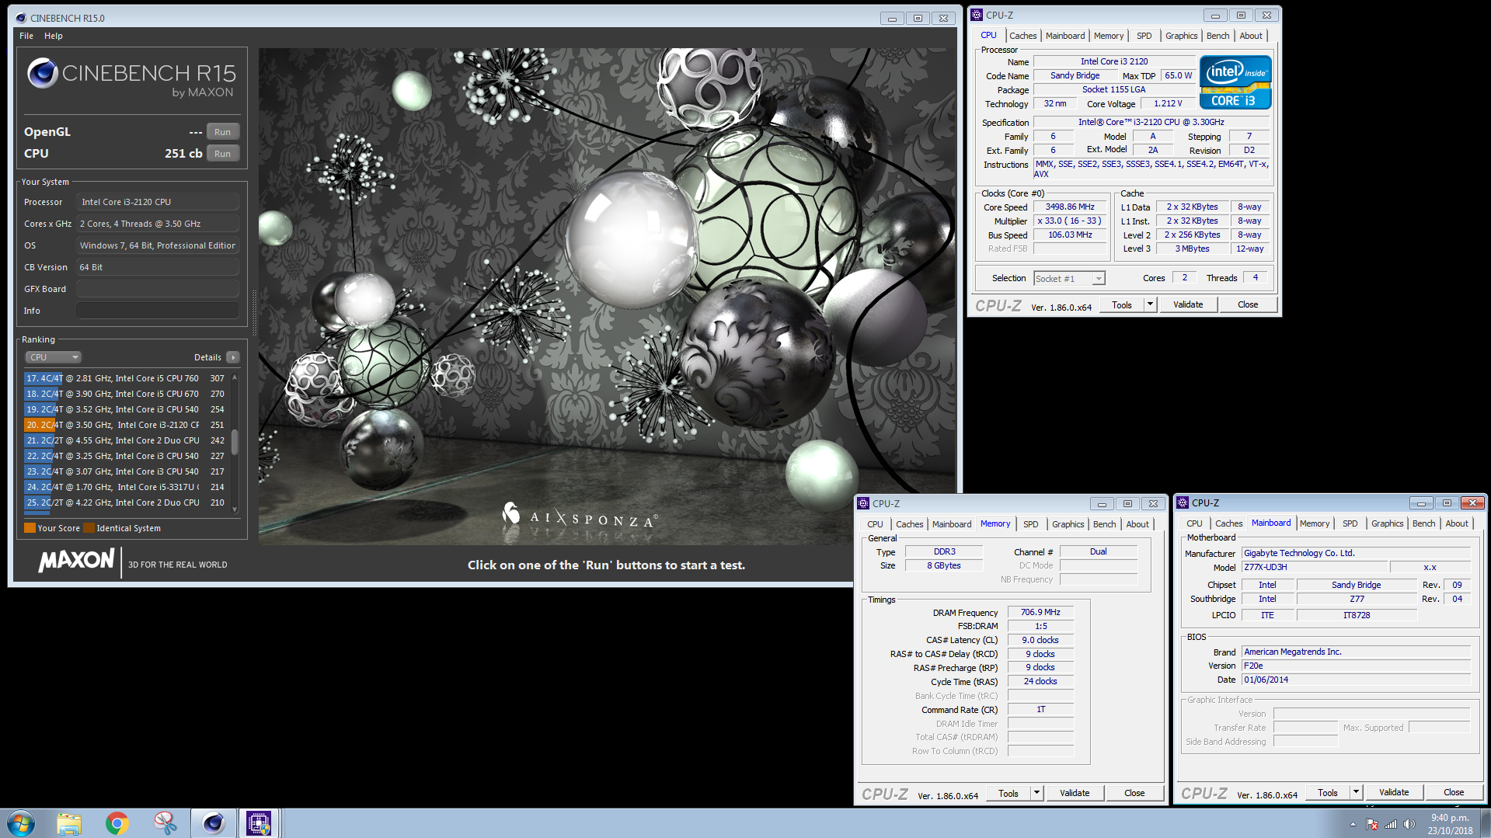This screenshot has width=1491, height=838.
Task: Click the taskbar clock date
Action: coord(1450,831)
